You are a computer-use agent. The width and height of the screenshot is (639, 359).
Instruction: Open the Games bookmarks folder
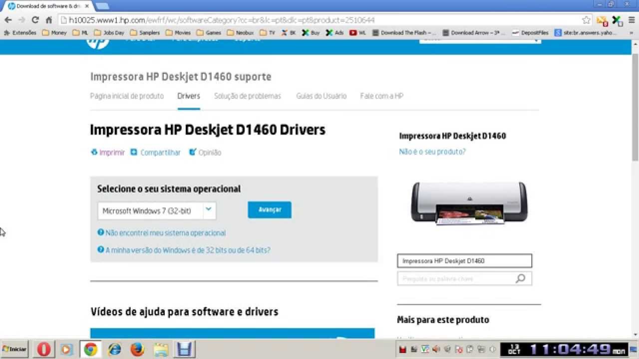[209, 32]
